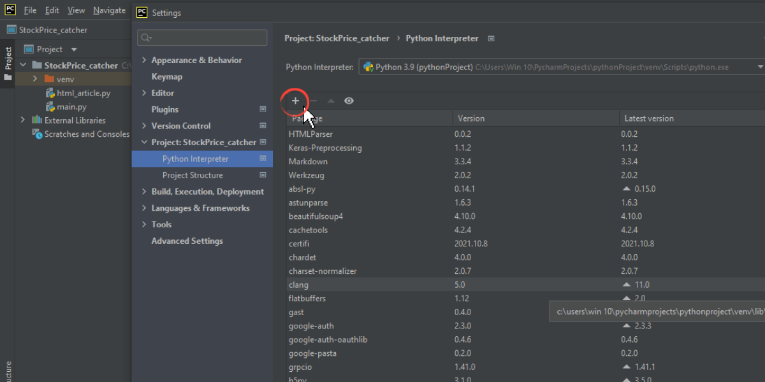Open the Edit menu
This screenshot has width=765, height=382.
click(52, 10)
